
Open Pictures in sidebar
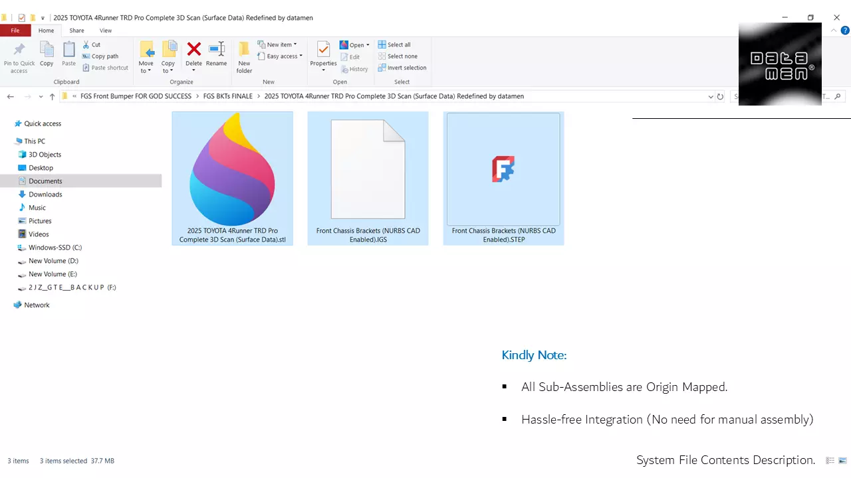coord(40,220)
